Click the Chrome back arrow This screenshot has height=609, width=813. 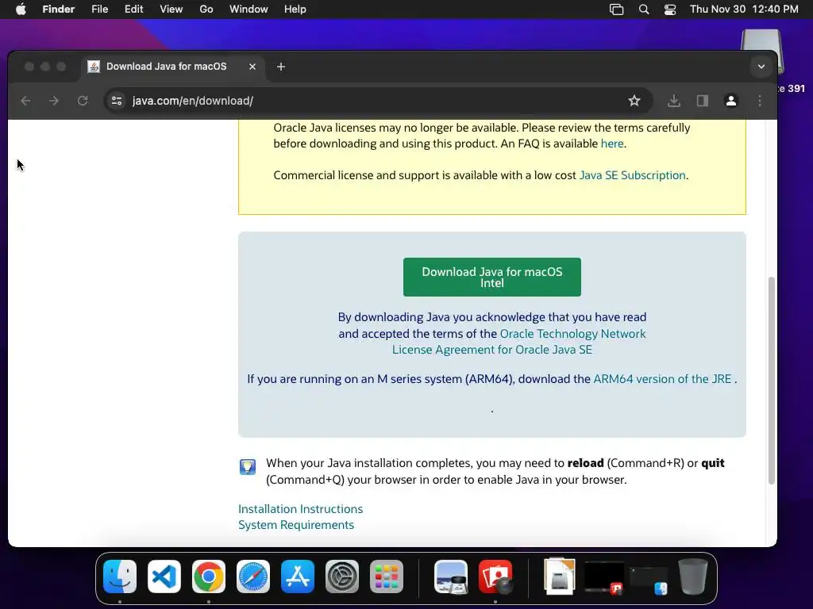point(25,101)
